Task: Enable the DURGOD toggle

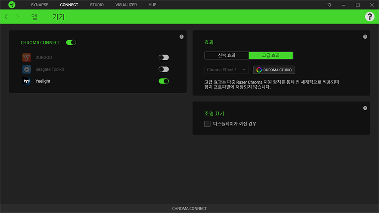Action: [x=164, y=58]
